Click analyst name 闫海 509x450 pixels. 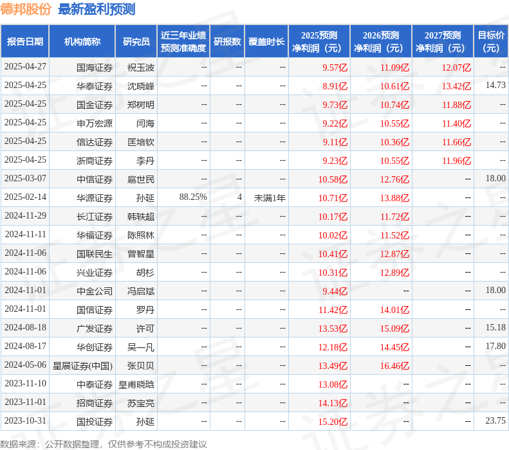coord(145,123)
